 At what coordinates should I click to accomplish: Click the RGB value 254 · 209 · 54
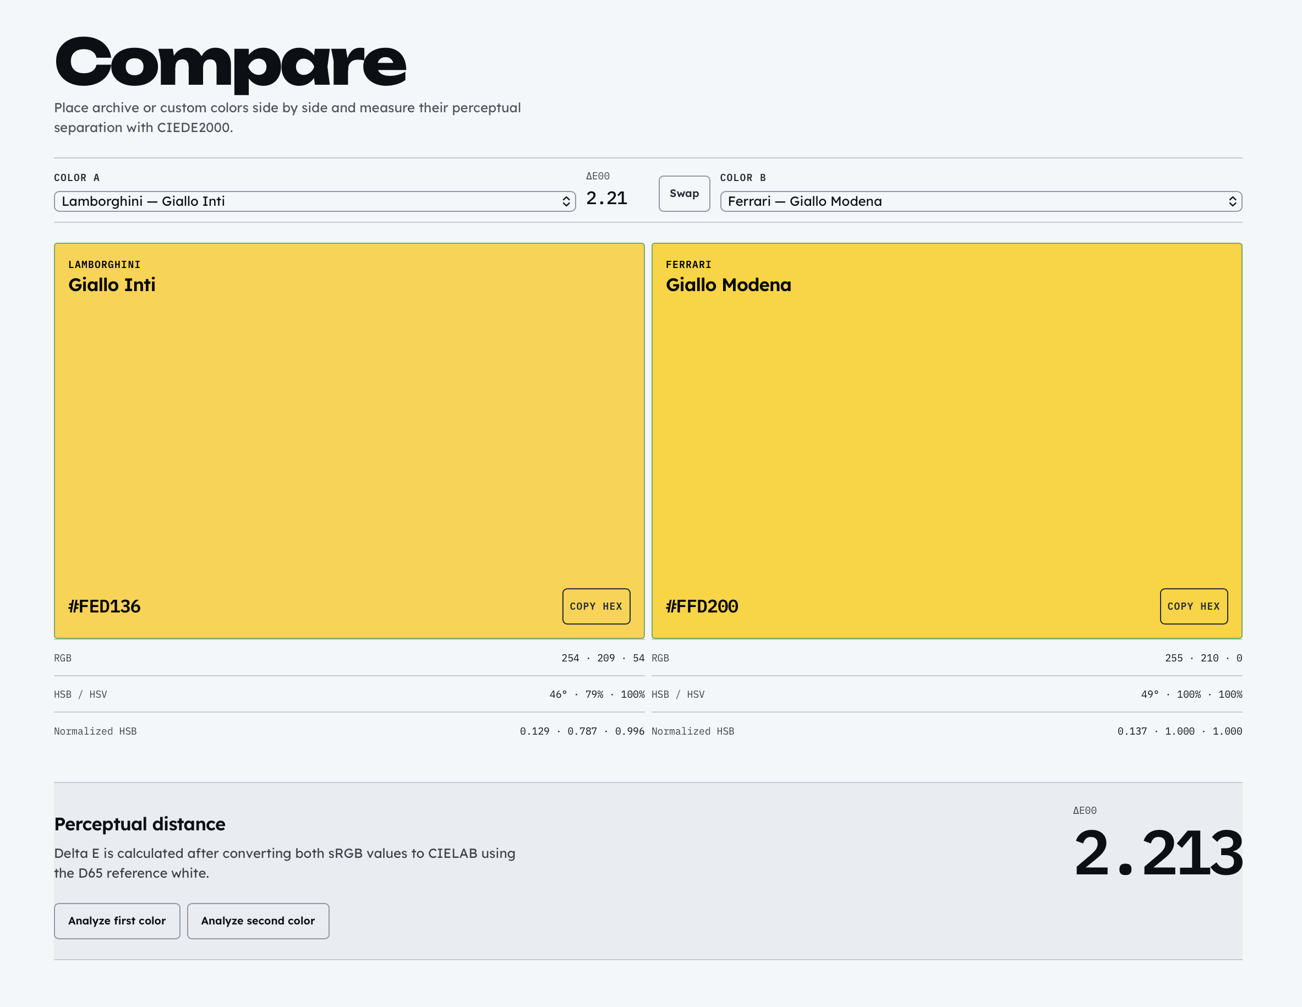pyautogui.click(x=603, y=658)
